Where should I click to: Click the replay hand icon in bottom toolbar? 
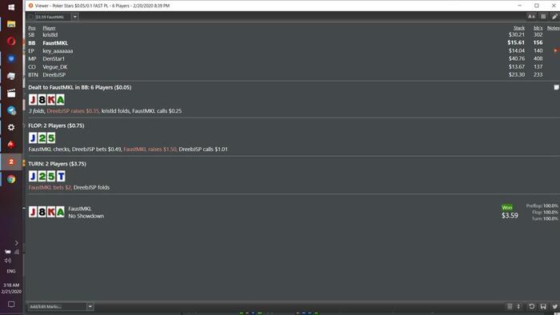coord(531,306)
